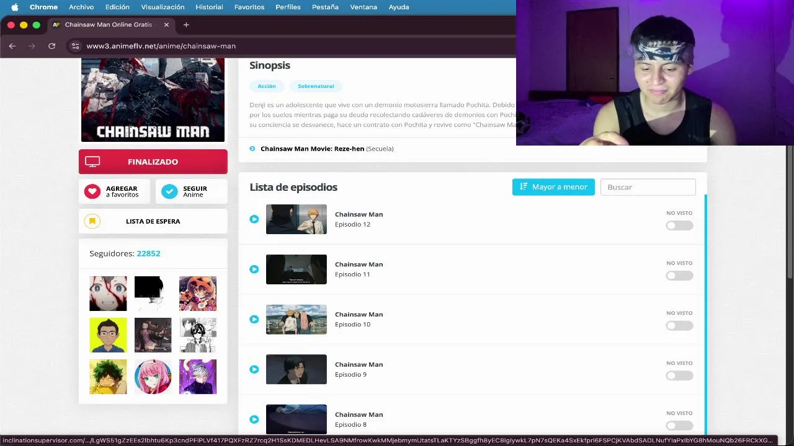Viewport: 794px width, 446px height.
Task: Click the blue episode list scrollbar
Action: pyautogui.click(x=706, y=315)
